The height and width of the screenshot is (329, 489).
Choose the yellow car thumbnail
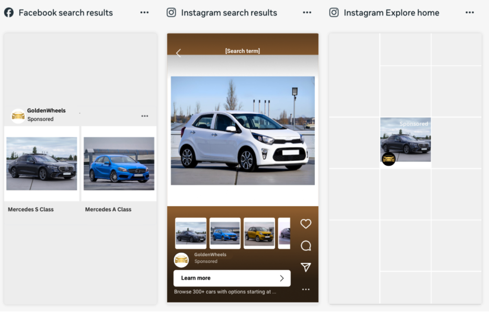pos(259,233)
